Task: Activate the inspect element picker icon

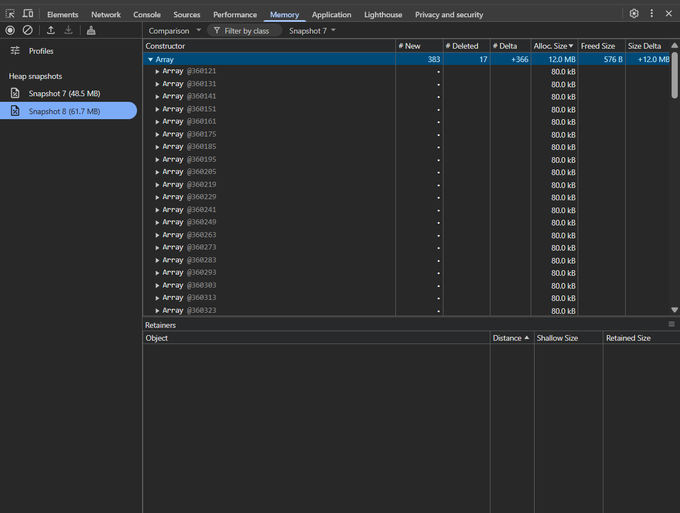Action: click(10, 14)
